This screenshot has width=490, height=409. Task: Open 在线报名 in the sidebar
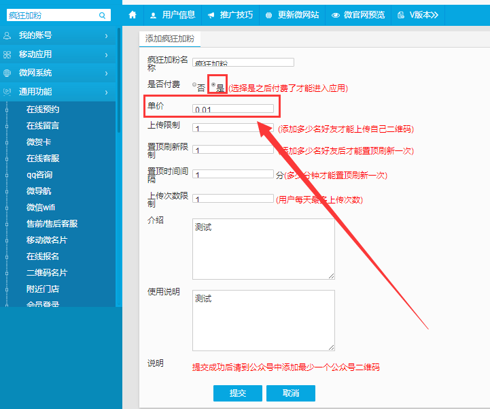point(43,257)
